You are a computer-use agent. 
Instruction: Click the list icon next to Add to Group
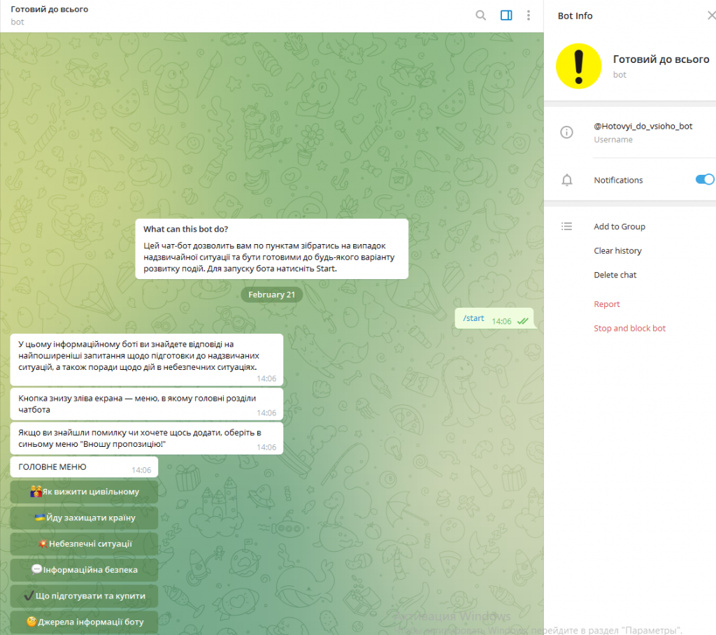pos(567,227)
